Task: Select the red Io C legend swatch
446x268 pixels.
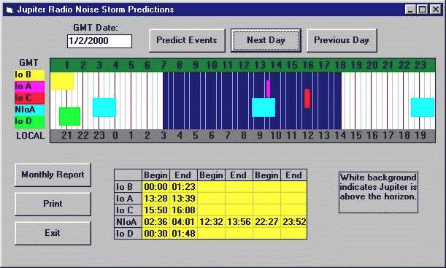Action: (30, 99)
